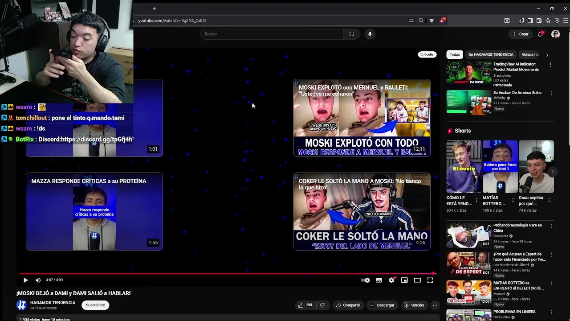Select the Todos filter chip
The height and width of the screenshot is (321, 570).
[455, 54]
